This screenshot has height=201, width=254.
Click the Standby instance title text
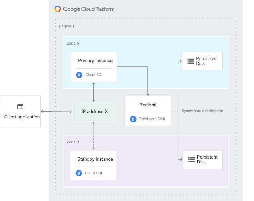(x=95, y=159)
